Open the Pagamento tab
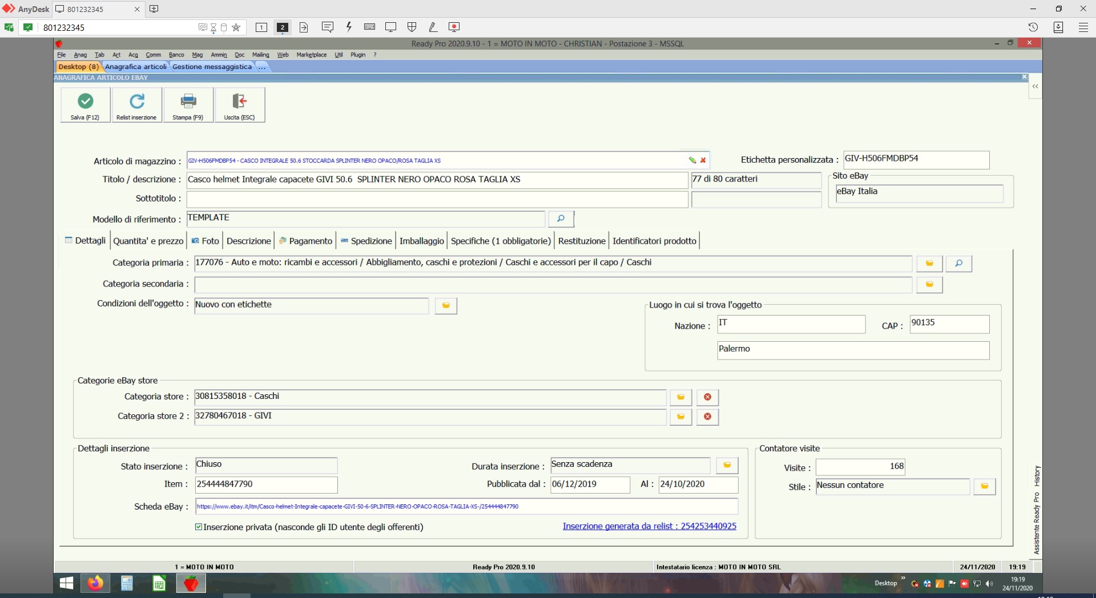 pyautogui.click(x=305, y=241)
